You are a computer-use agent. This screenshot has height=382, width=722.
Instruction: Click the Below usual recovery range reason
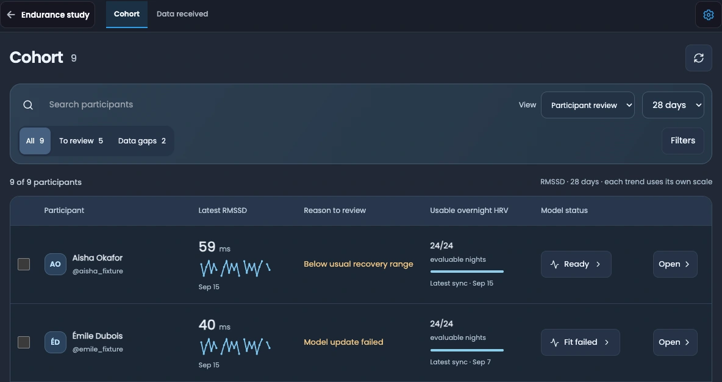pos(358,264)
